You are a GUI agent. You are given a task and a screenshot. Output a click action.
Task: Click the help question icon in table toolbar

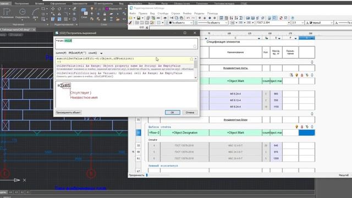point(293,18)
